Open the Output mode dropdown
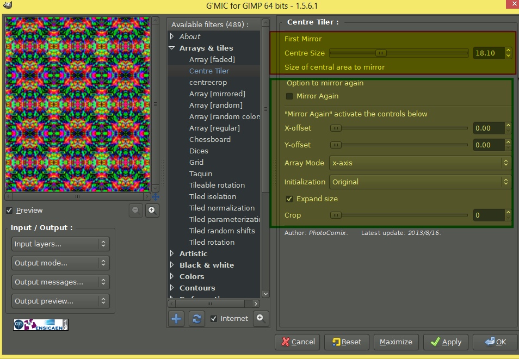The height and width of the screenshot is (359, 519). coord(60,263)
